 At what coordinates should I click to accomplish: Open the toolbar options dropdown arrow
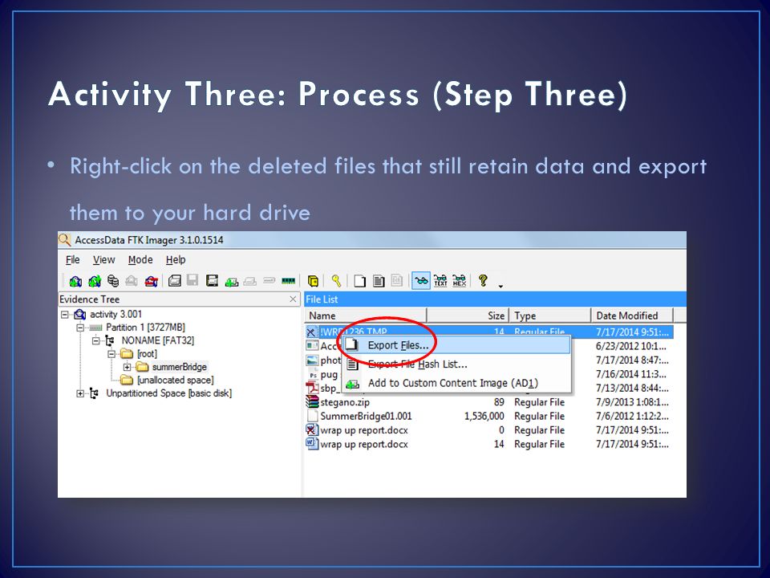pos(500,286)
